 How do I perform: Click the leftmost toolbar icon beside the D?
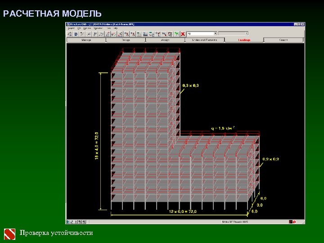[x=70, y=34]
